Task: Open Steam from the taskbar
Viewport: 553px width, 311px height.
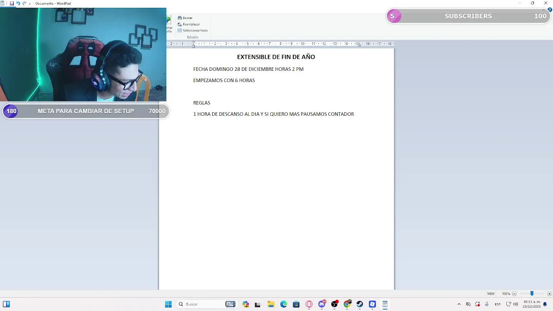Action: tap(359, 304)
